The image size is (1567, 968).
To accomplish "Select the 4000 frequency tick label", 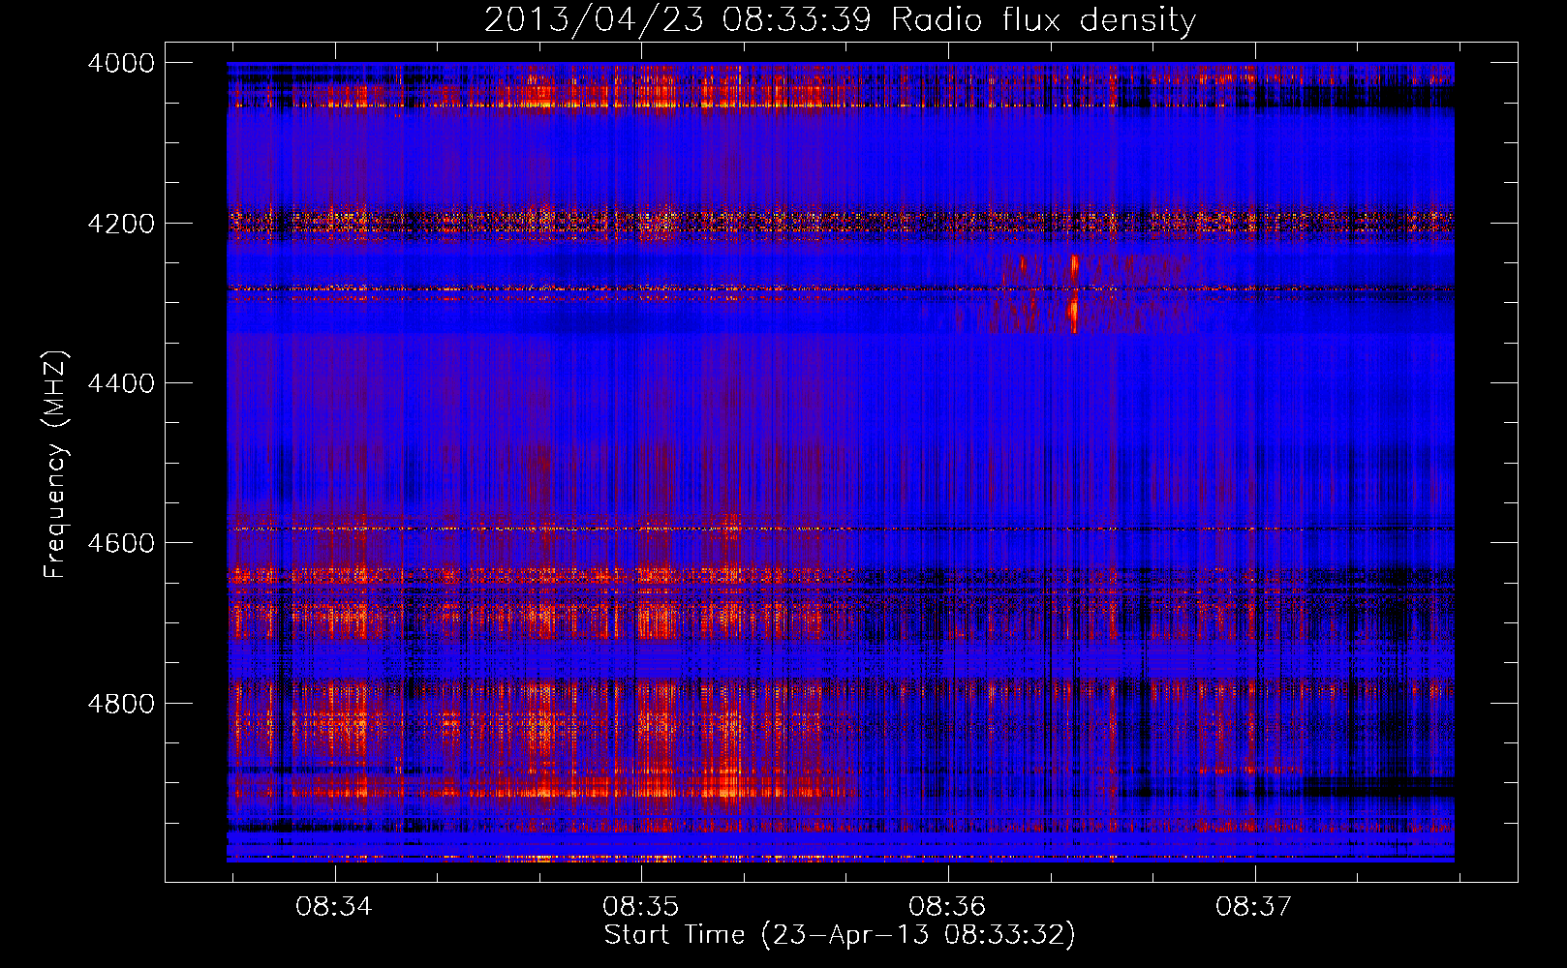I will 121,63.
